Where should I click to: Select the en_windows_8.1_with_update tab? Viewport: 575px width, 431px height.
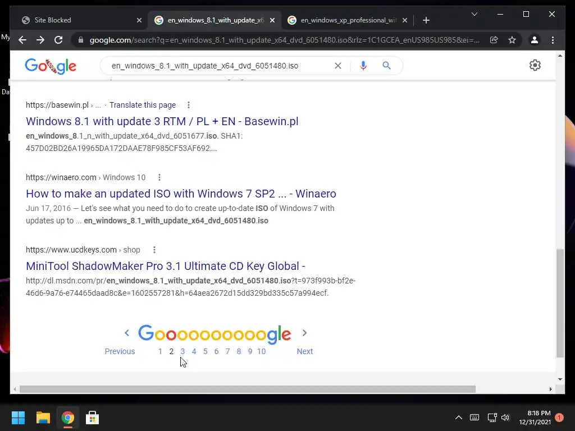pyautogui.click(x=215, y=20)
